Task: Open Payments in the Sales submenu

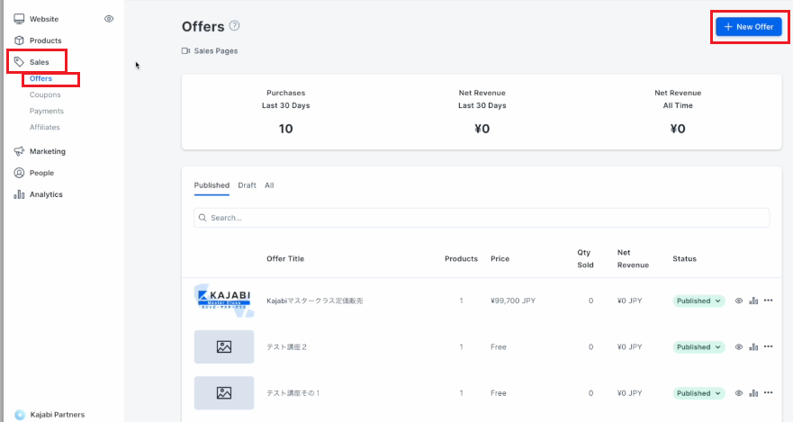Action: pos(47,112)
